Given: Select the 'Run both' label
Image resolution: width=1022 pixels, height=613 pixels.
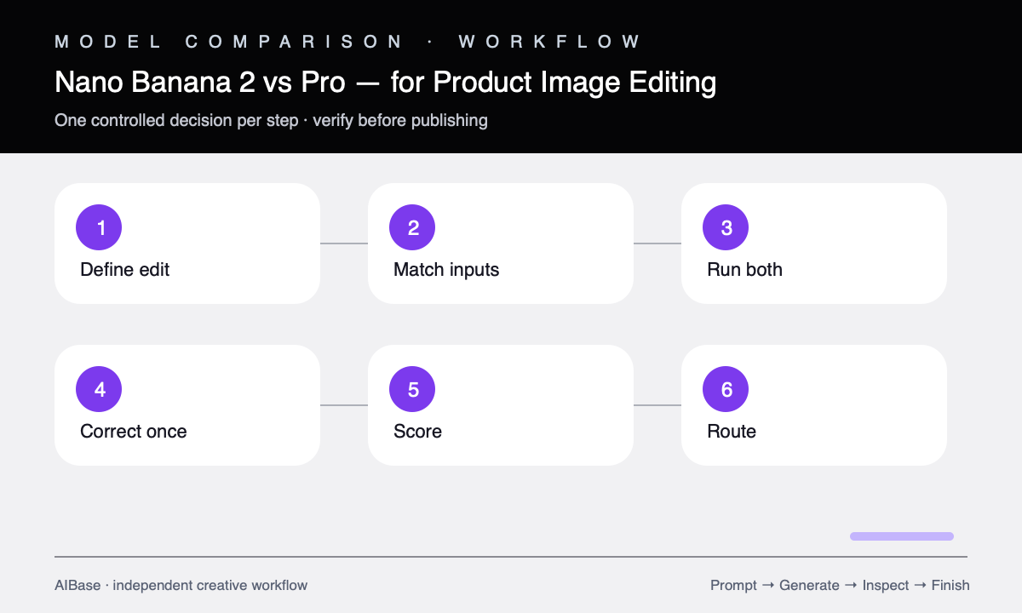Looking at the screenshot, I should 744,270.
